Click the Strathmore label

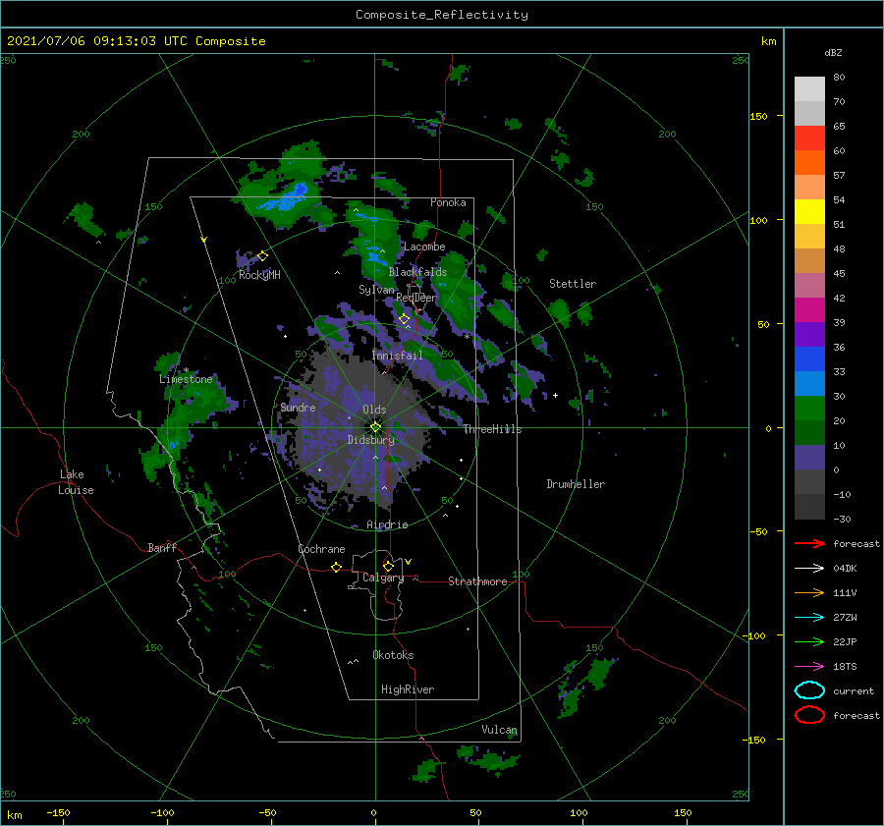pyautogui.click(x=477, y=581)
